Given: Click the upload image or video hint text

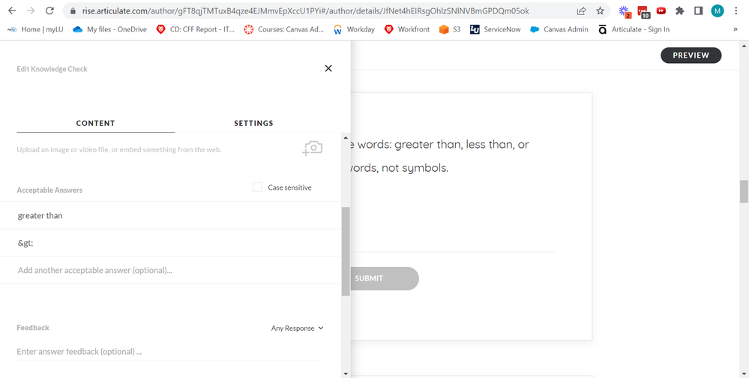Looking at the screenshot, I should tap(119, 149).
